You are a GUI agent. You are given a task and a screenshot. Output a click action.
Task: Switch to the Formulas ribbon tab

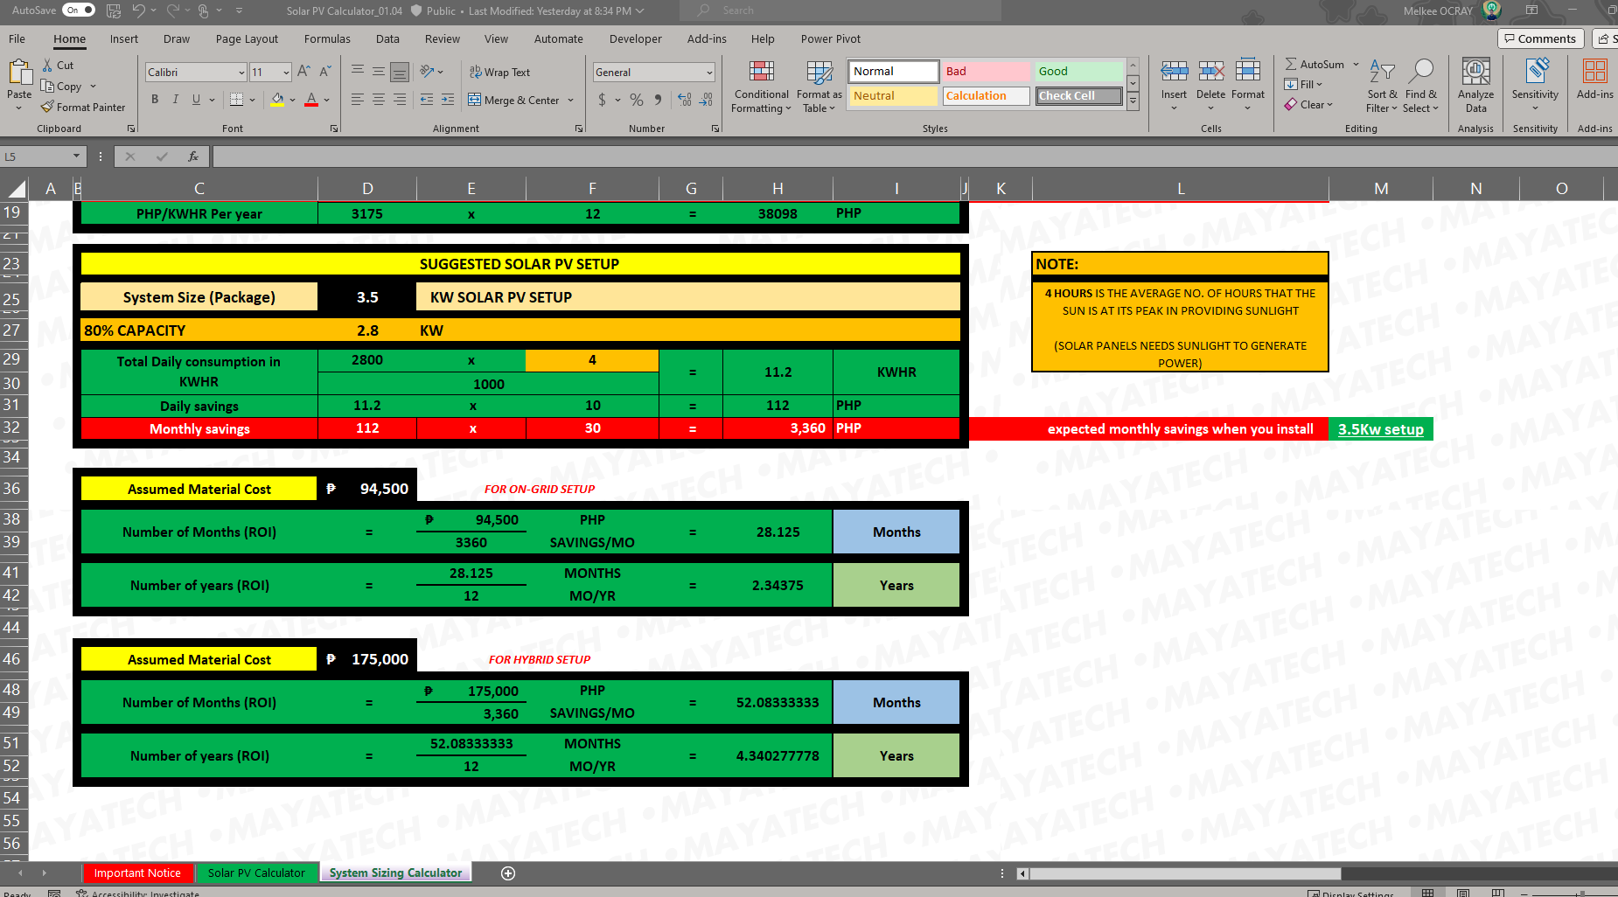click(327, 38)
